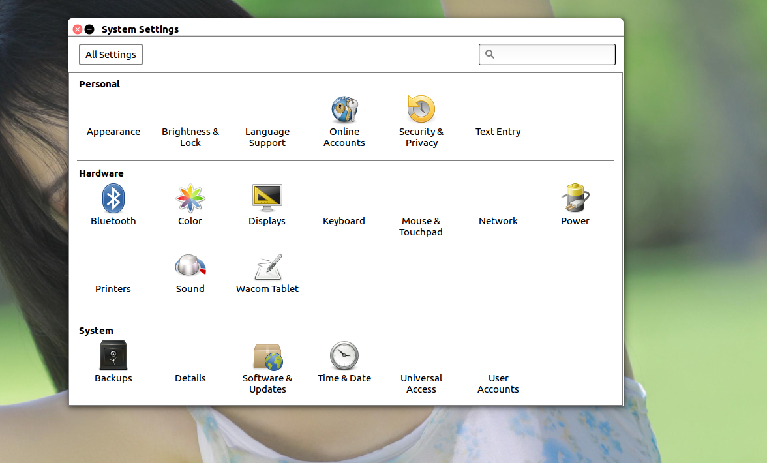The image size is (767, 463).
Task: Open the Appearance settings
Action: click(x=113, y=132)
